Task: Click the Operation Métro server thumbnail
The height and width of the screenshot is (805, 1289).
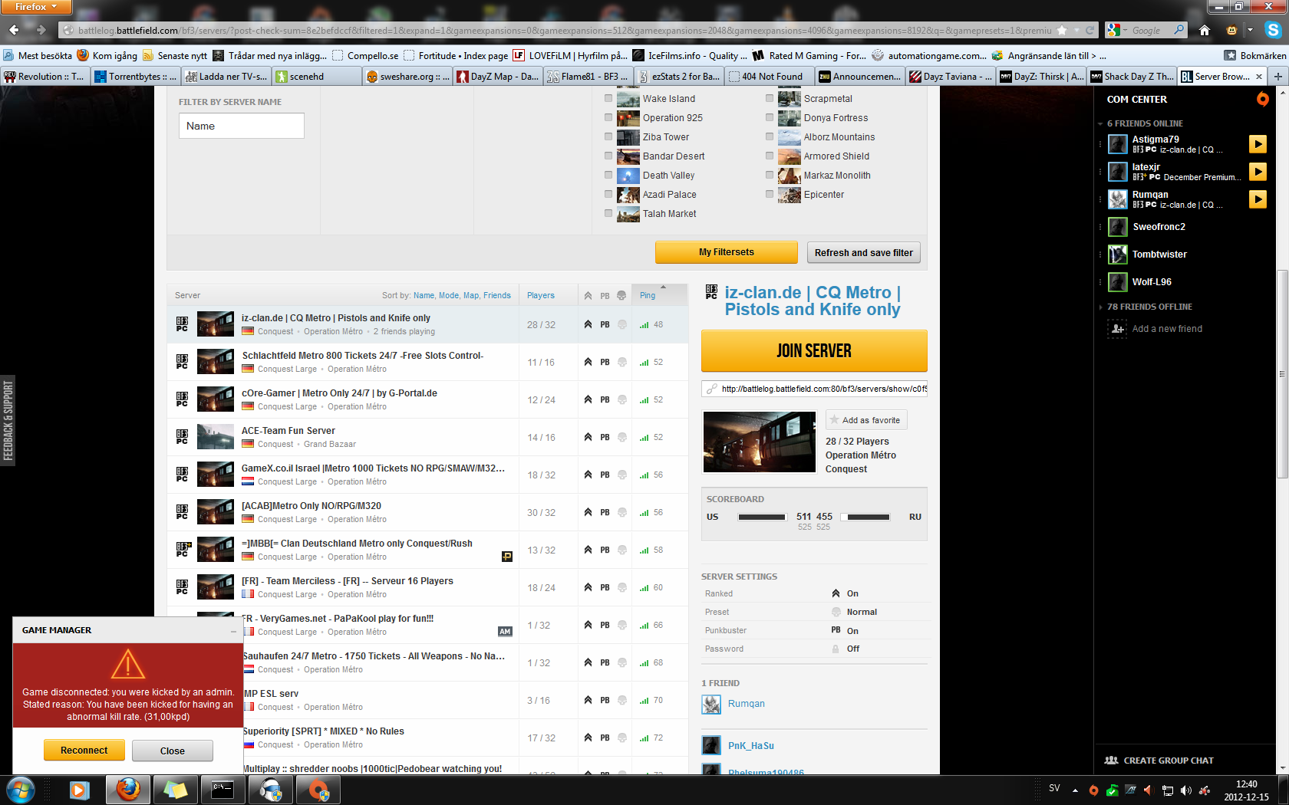Action: point(759,442)
